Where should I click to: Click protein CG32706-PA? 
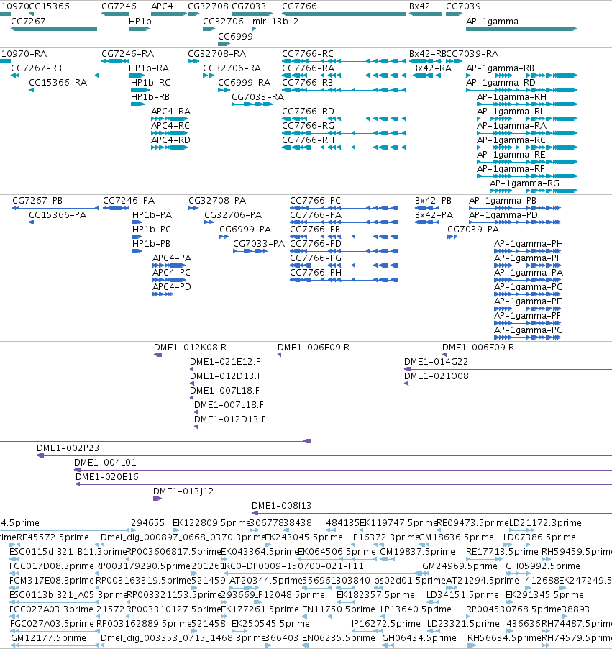pyautogui.click(x=233, y=215)
